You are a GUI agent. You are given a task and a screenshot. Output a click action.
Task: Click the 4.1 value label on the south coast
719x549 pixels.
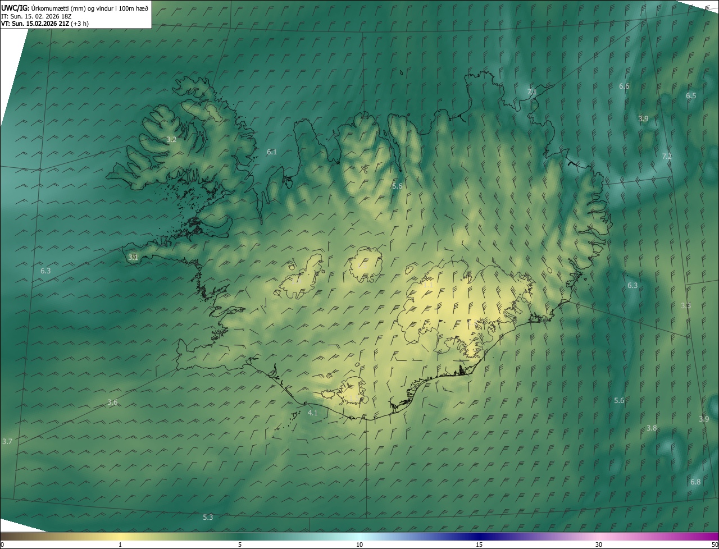coord(313,413)
